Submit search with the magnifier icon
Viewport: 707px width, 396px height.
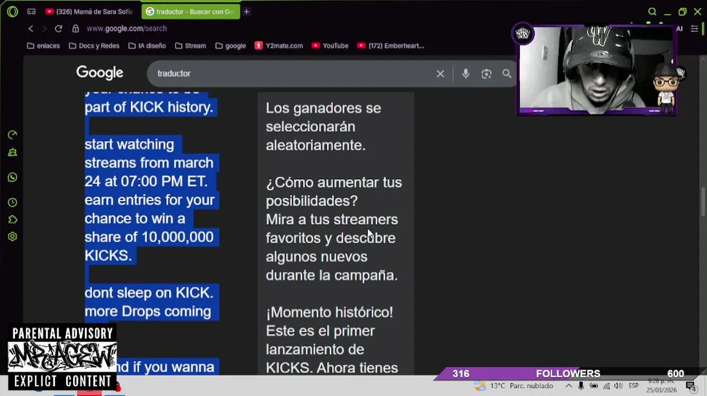coord(507,74)
